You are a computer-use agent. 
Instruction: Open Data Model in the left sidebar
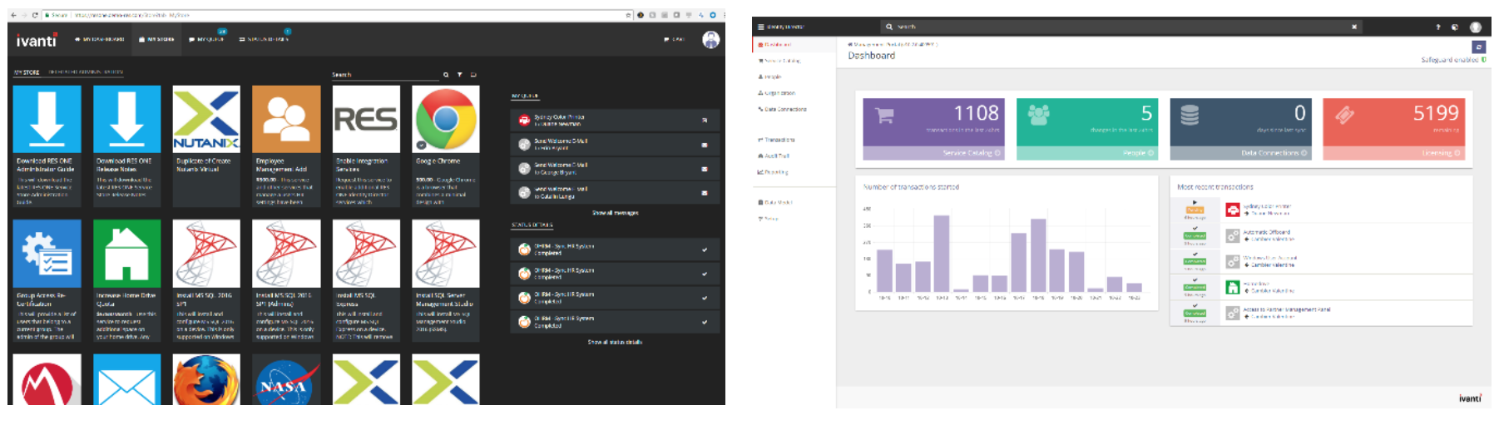tap(775, 202)
